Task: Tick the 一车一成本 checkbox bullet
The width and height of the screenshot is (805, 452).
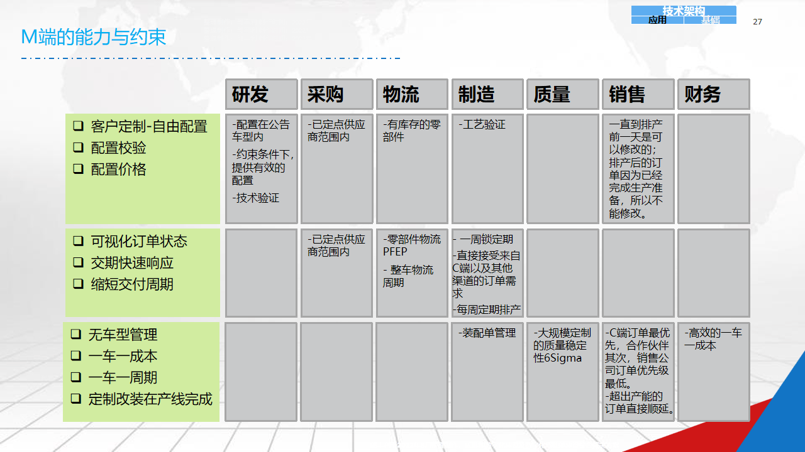Action: pos(75,356)
